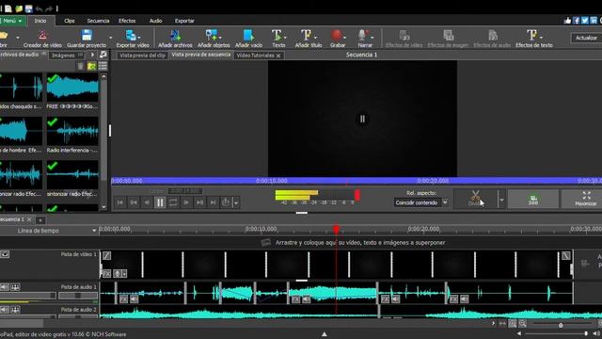Click the redo arrow in title bar

coord(49,8)
